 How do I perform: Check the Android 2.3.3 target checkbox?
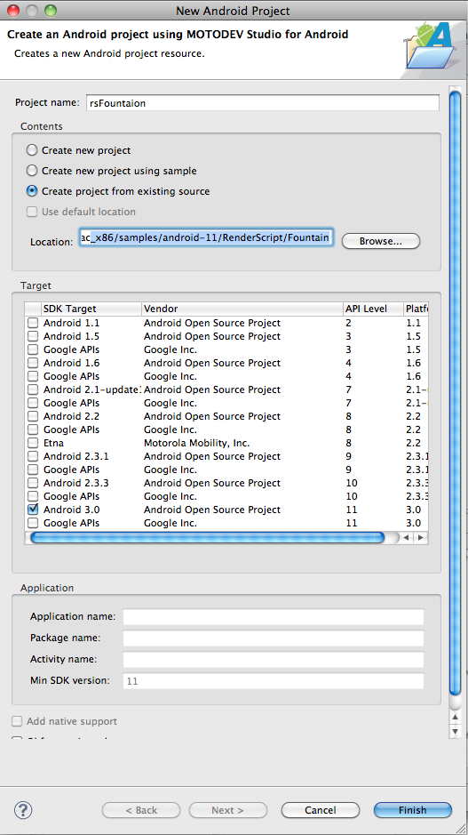(x=33, y=483)
